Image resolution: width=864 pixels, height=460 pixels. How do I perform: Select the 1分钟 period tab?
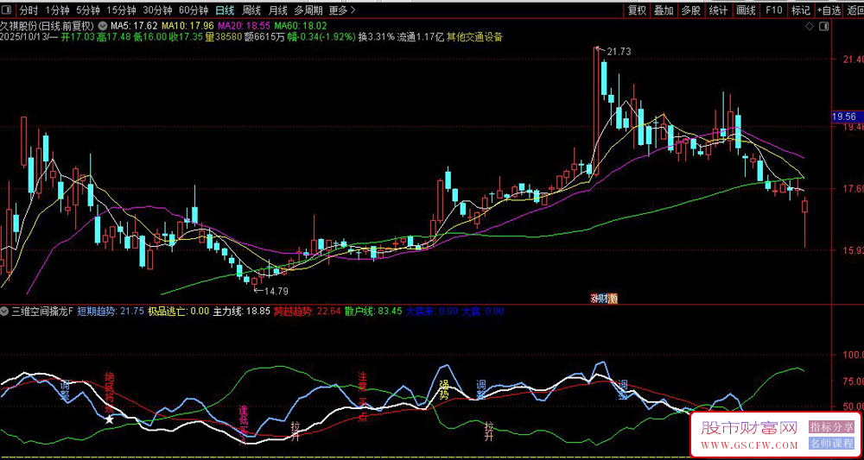57,9
